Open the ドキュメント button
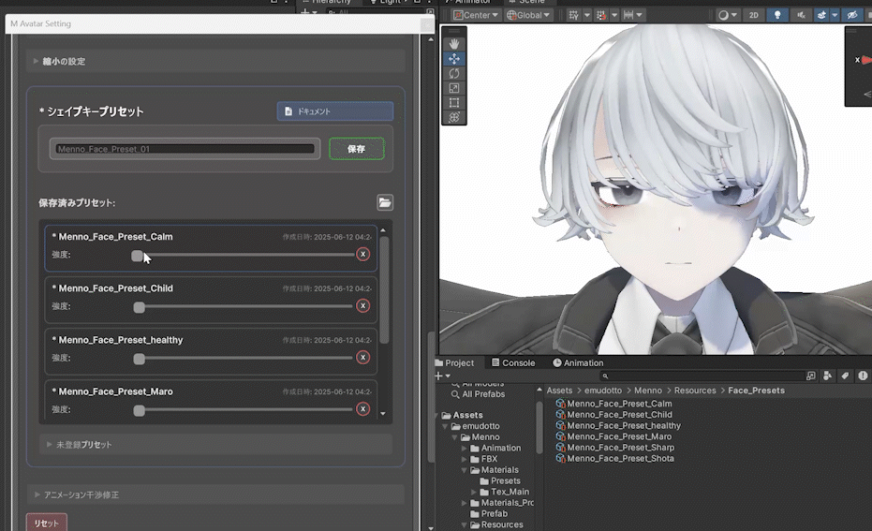Image resolution: width=872 pixels, height=531 pixels. pyautogui.click(x=334, y=111)
